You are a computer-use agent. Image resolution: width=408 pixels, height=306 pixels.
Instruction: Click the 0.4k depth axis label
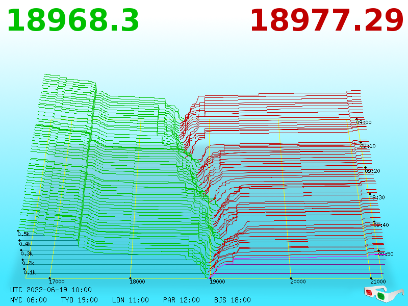(25, 244)
